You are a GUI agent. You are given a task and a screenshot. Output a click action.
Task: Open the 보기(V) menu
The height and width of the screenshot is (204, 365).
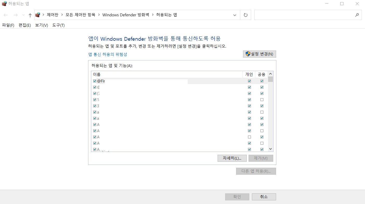point(42,25)
